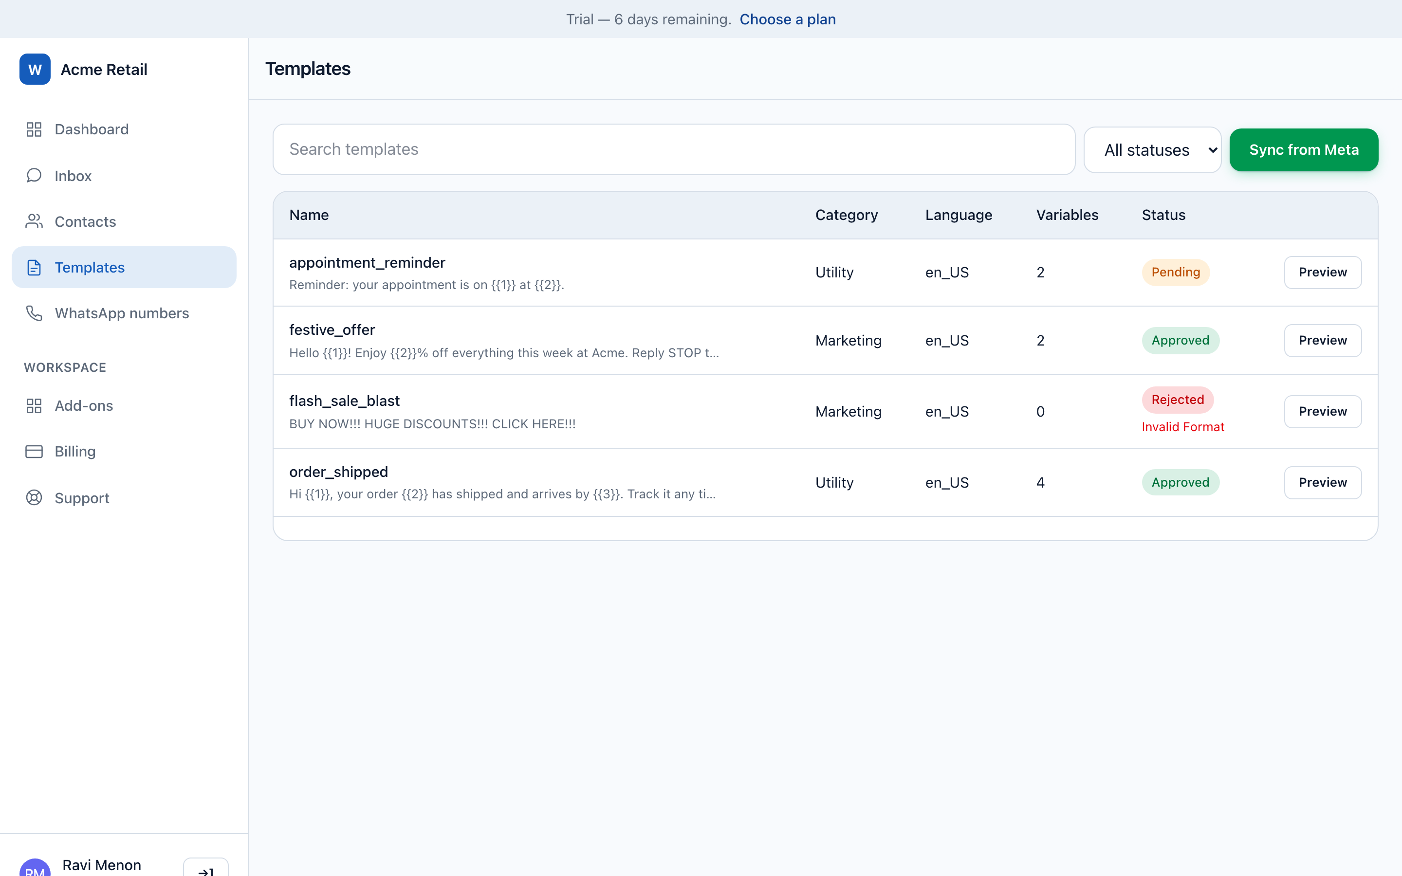Click the appointment reminder message body
Viewport: 1402px width, 876px height.
(x=426, y=285)
